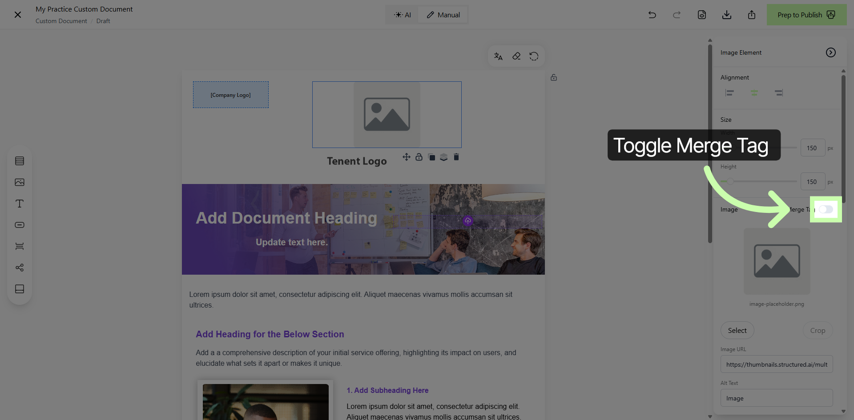The width and height of the screenshot is (854, 420).
Task: Click the Custom Document breadcrumb
Action: click(x=61, y=21)
